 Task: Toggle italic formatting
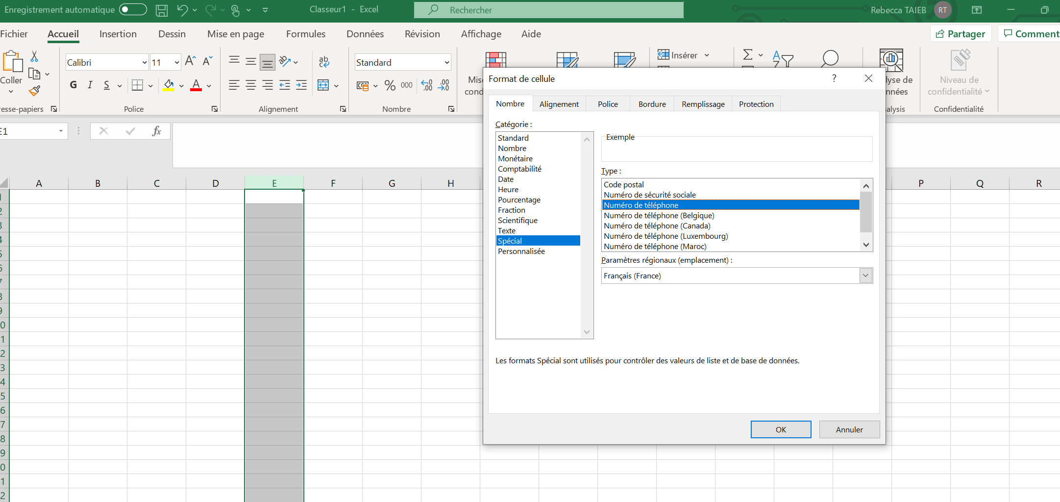click(x=90, y=85)
